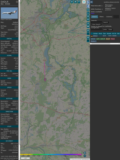Open the aircraft photo thumbnail
This screenshot has height=160, width=120.
click(9, 13)
